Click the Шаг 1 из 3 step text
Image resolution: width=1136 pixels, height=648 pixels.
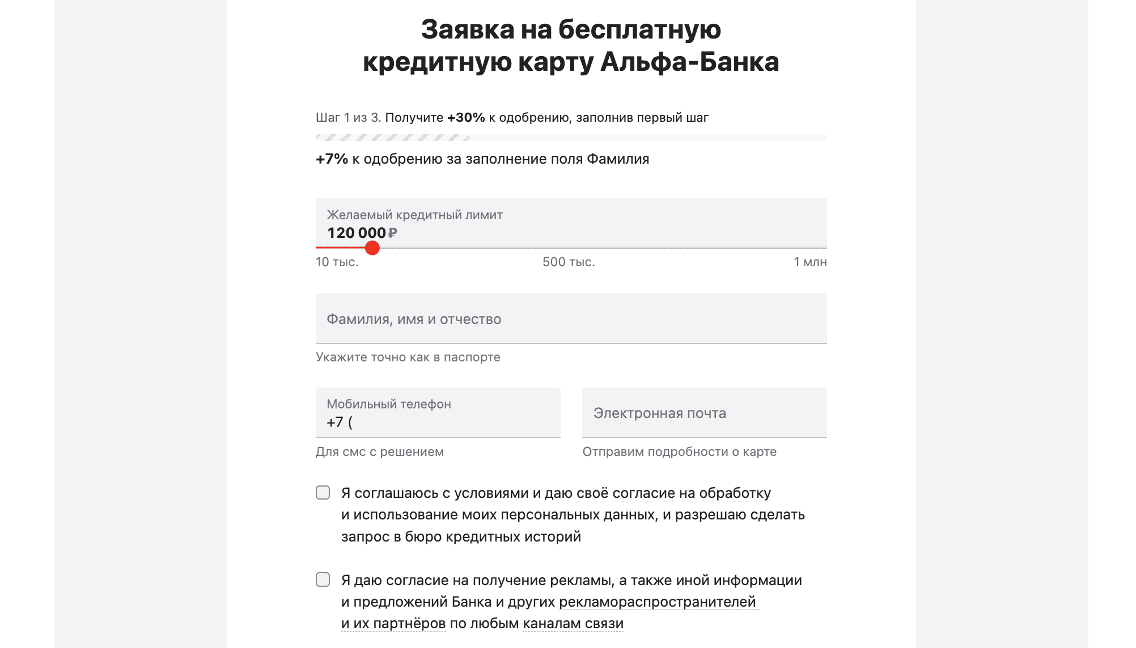click(x=348, y=118)
